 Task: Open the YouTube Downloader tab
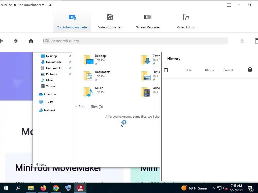click(x=72, y=22)
